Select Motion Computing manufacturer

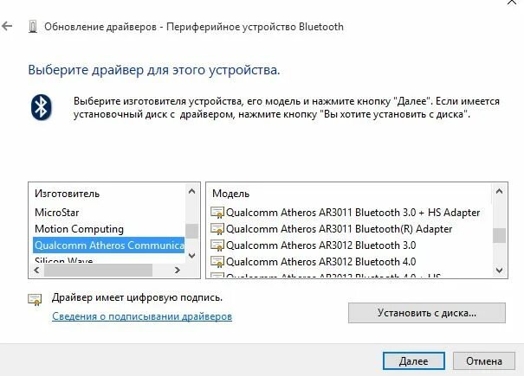click(79, 229)
